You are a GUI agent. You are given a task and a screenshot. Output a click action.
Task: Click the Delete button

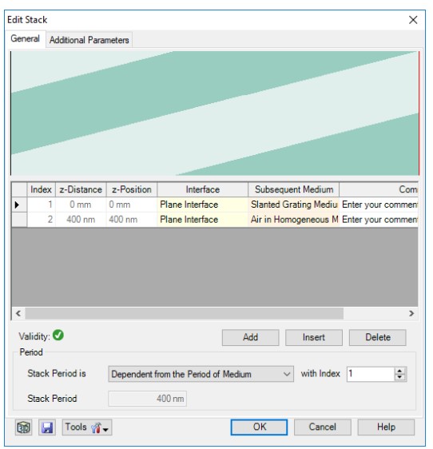(x=377, y=337)
